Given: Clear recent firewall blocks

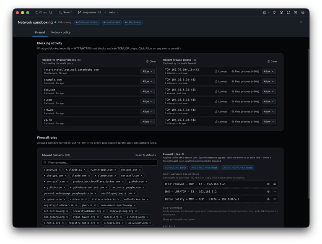Looking at the screenshot, I should tap(272, 61).
